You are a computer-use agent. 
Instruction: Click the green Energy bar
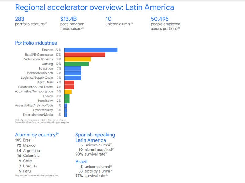point(67,96)
